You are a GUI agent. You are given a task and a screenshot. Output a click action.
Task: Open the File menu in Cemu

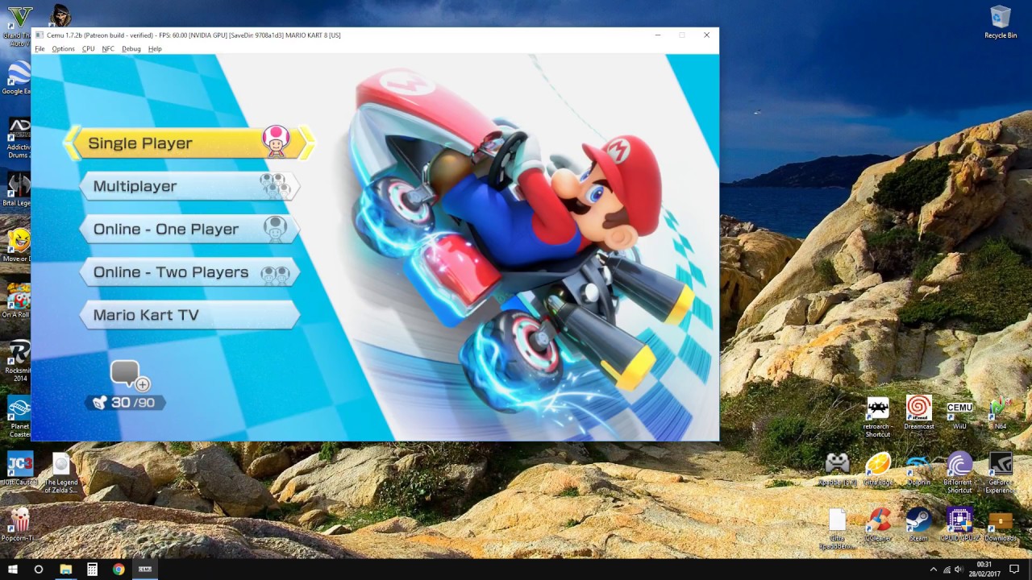pyautogui.click(x=40, y=49)
